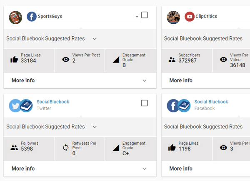250x181 pixels.
Task: Click the Subscribers value 372987
Action: coord(187,60)
